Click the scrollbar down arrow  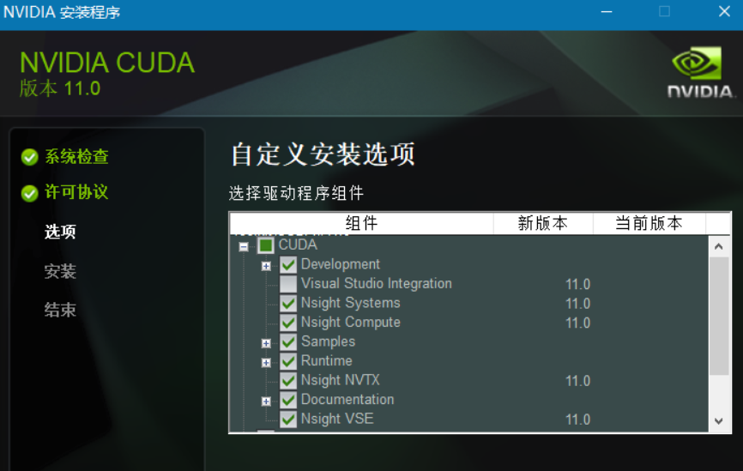pyautogui.click(x=719, y=420)
